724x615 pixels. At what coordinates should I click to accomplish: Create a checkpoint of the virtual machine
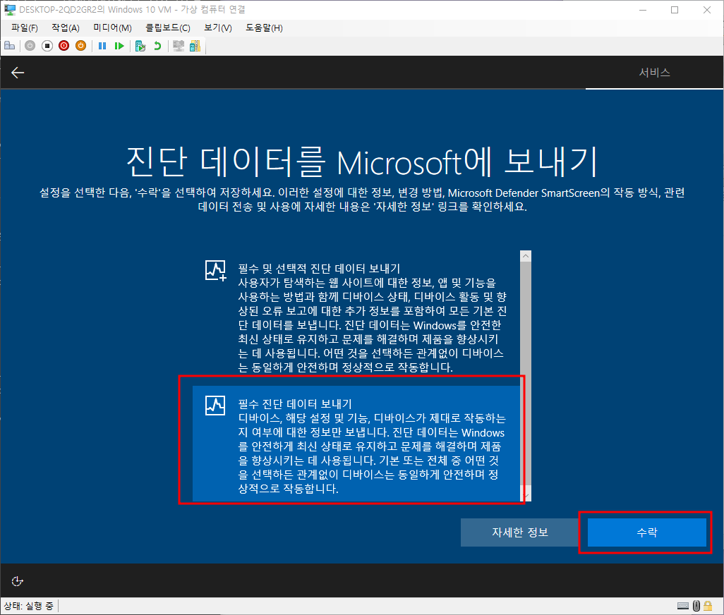pyautogui.click(x=140, y=46)
